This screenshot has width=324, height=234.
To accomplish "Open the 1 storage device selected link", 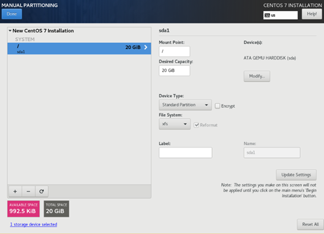I will (34, 224).
